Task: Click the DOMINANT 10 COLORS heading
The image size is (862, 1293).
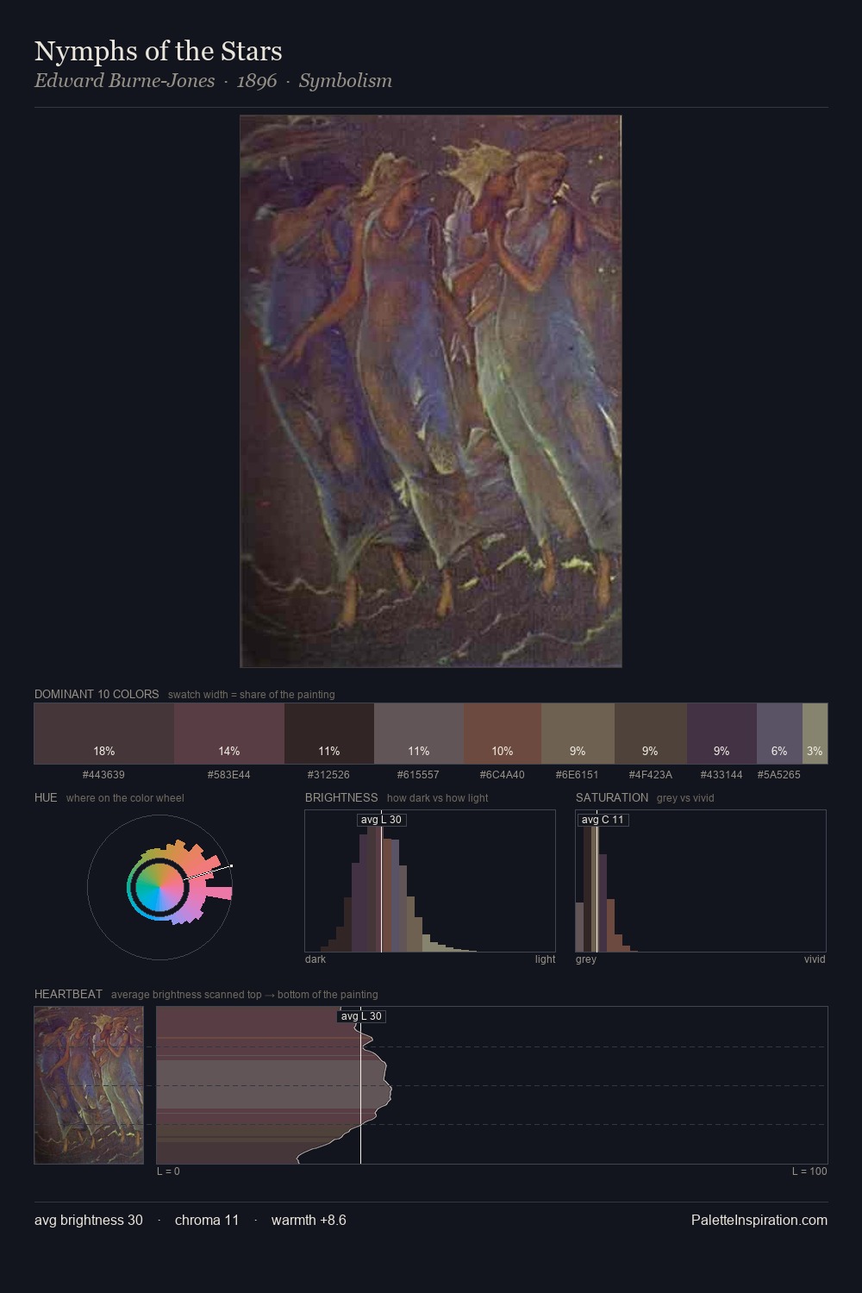Action: (x=97, y=694)
